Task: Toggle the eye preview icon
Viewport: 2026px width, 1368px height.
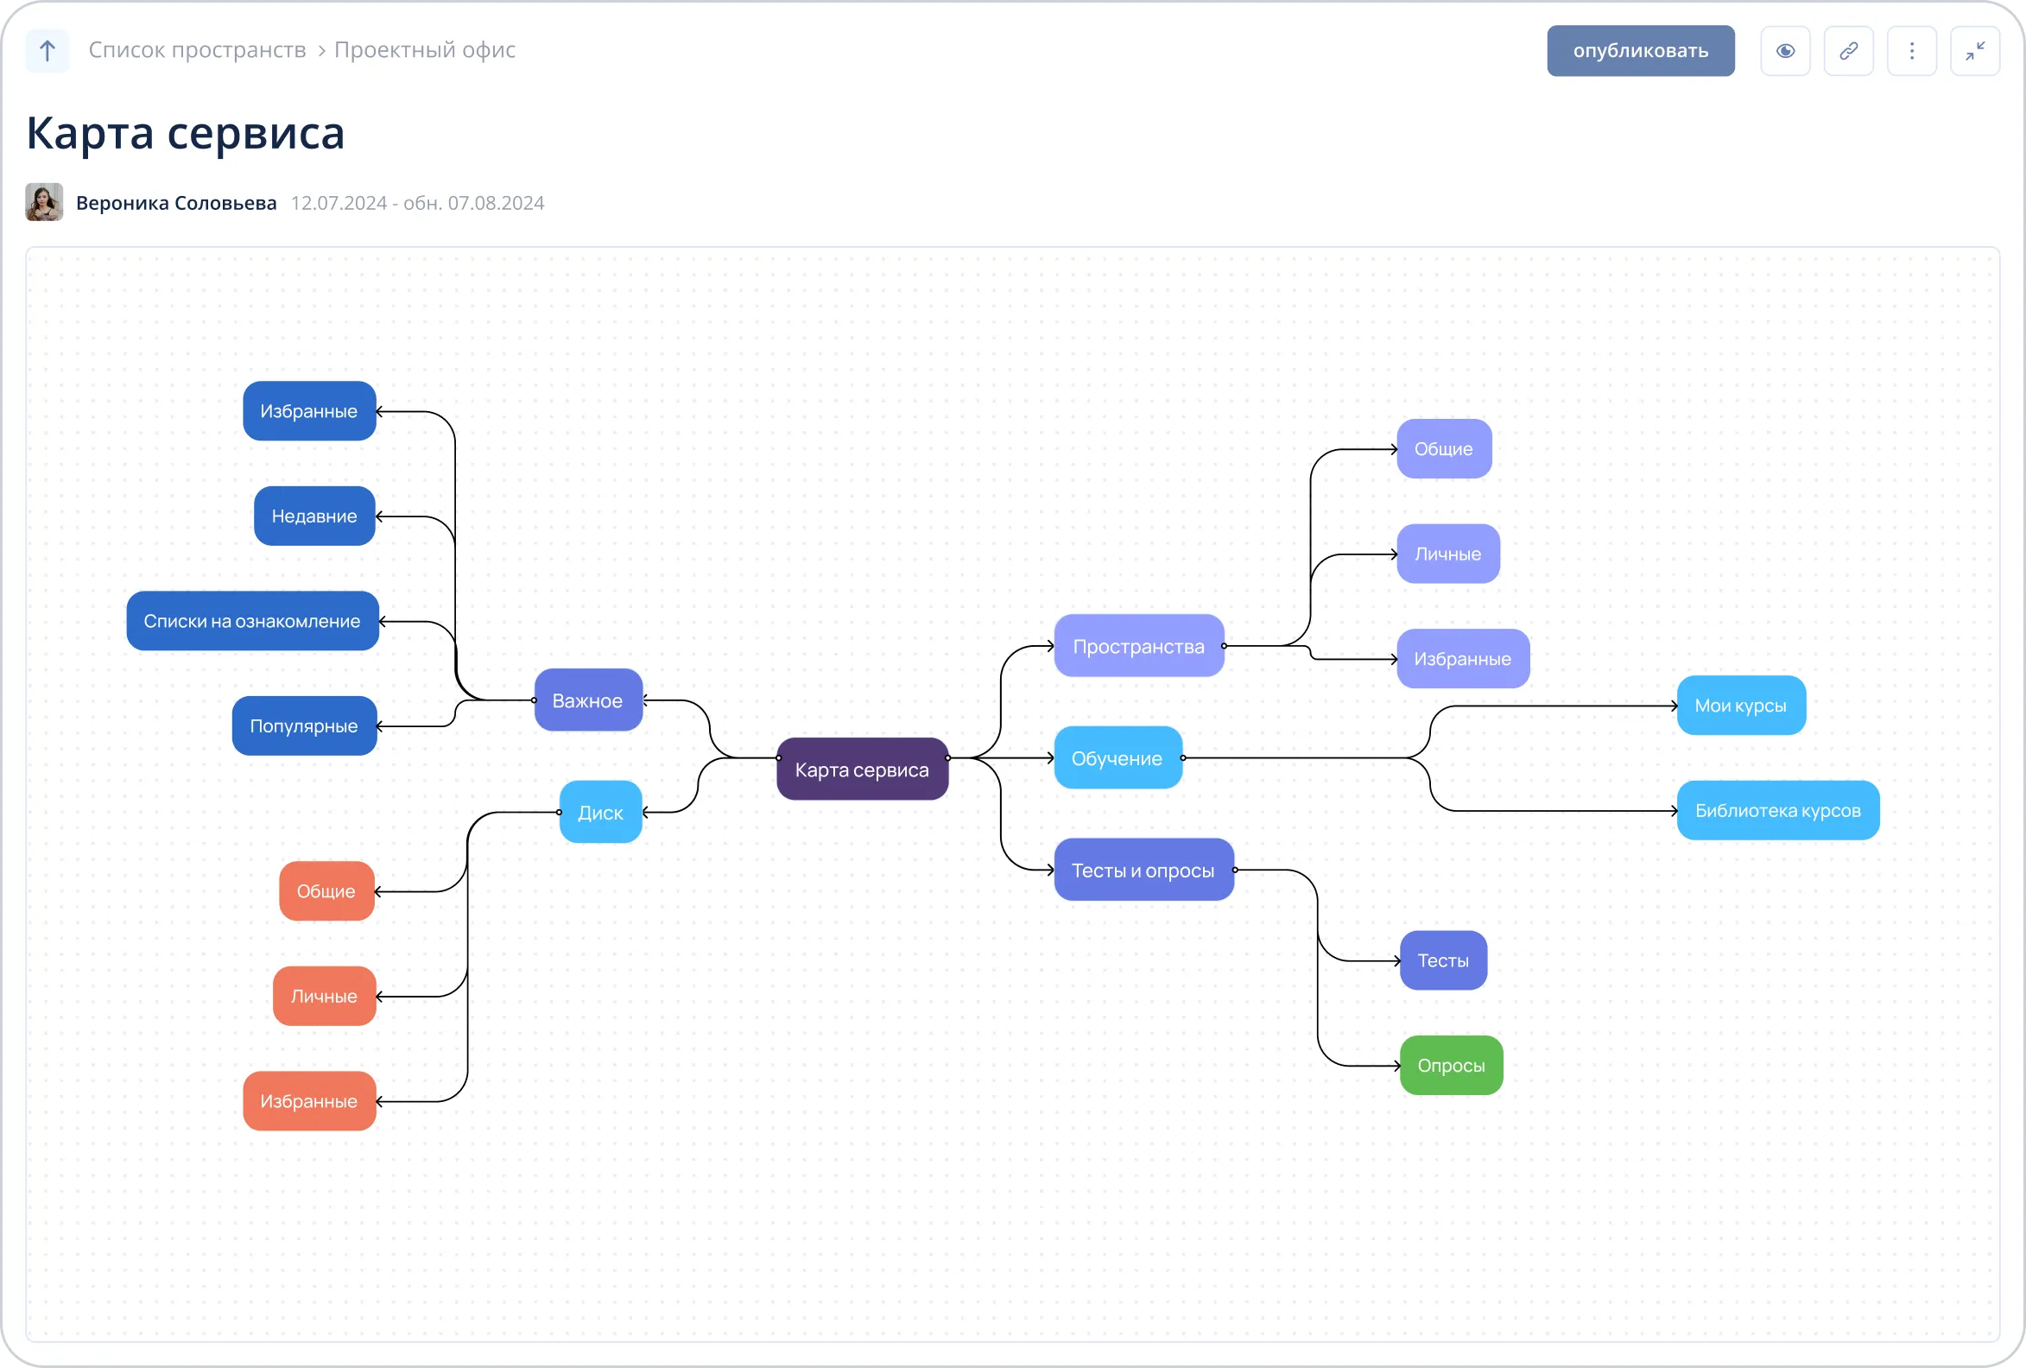Action: click(x=1785, y=51)
